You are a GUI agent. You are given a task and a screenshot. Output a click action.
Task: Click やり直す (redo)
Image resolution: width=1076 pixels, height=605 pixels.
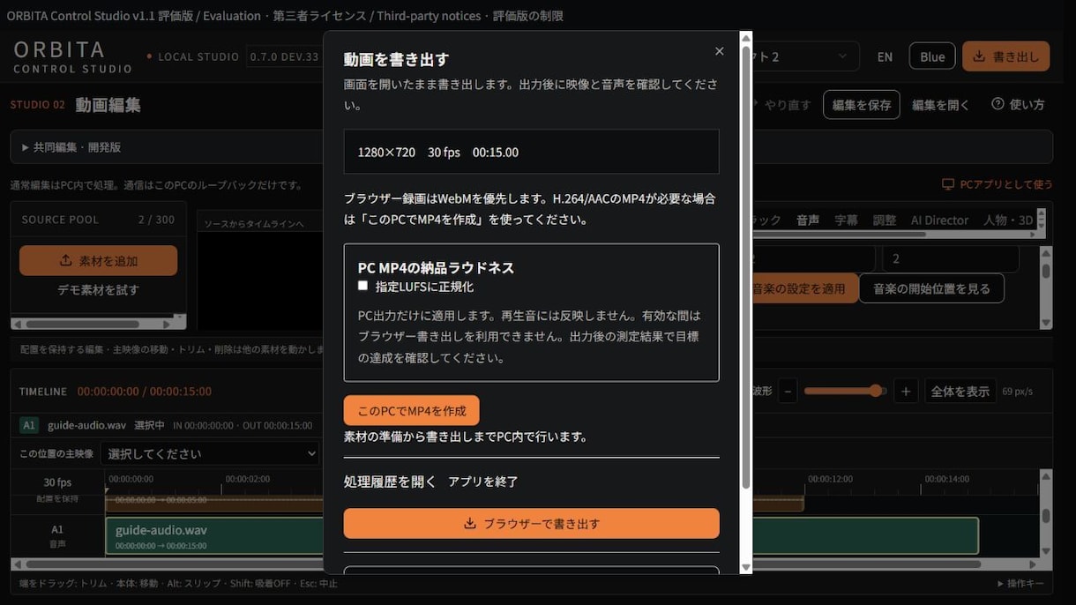click(787, 104)
